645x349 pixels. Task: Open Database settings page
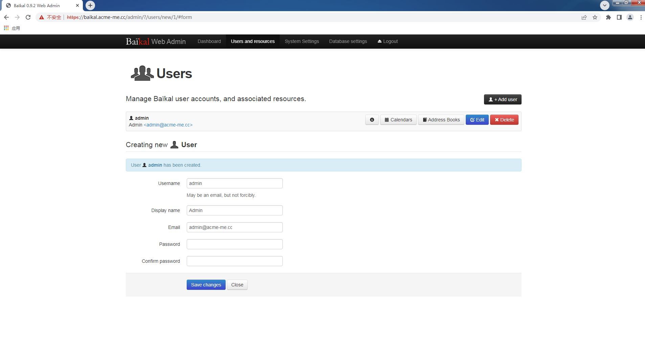pyautogui.click(x=348, y=41)
